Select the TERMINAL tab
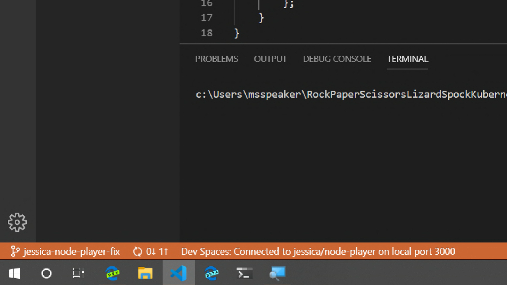The image size is (507, 285). (x=408, y=59)
